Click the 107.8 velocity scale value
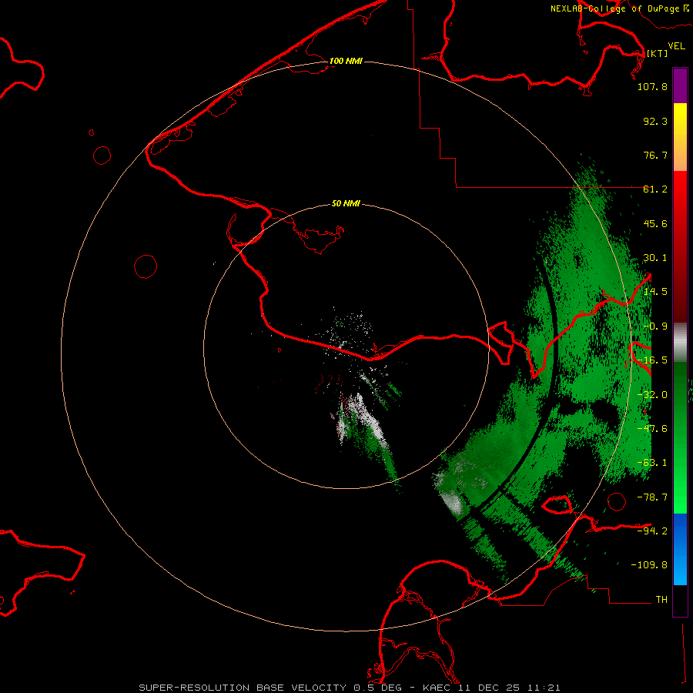Viewport: 693px width, 693px height. click(x=652, y=86)
